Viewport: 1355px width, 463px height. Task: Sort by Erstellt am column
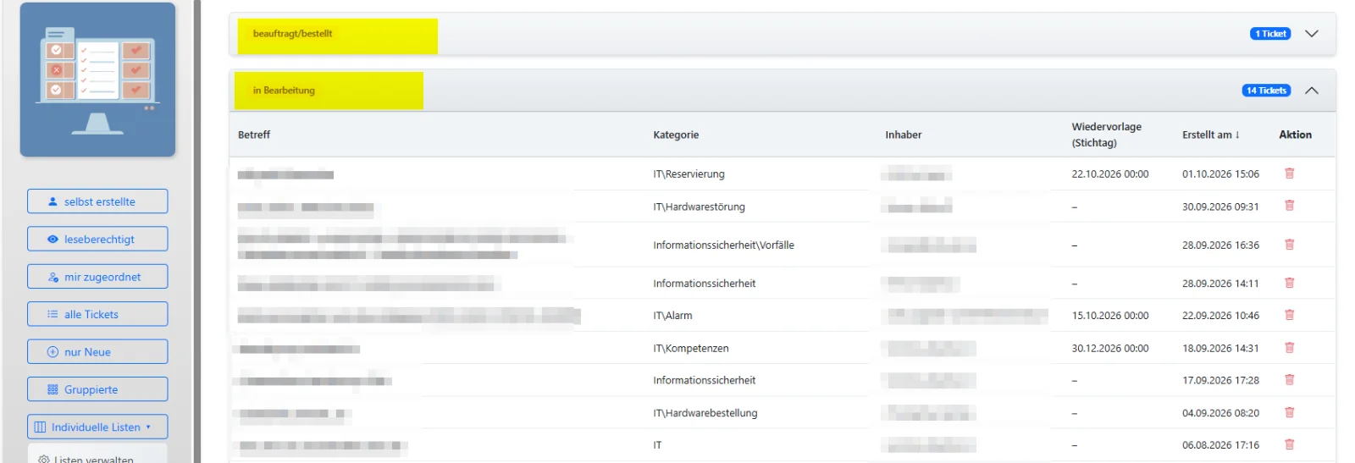point(1210,135)
